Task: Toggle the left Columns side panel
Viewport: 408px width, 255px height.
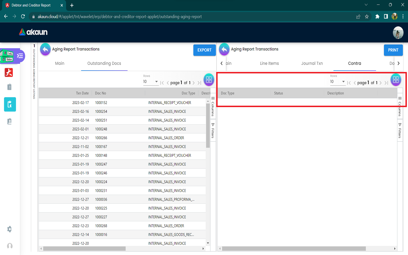Action: (213, 107)
